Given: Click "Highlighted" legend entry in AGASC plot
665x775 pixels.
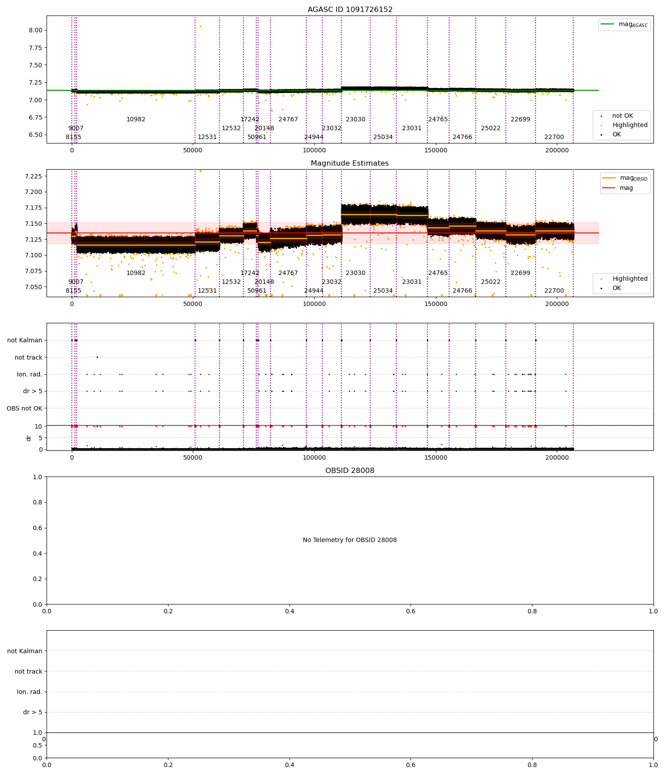Looking at the screenshot, I should pos(630,125).
